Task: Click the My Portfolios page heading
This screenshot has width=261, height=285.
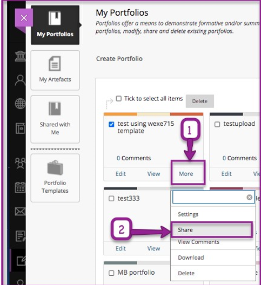Action: tap(122, 13)
